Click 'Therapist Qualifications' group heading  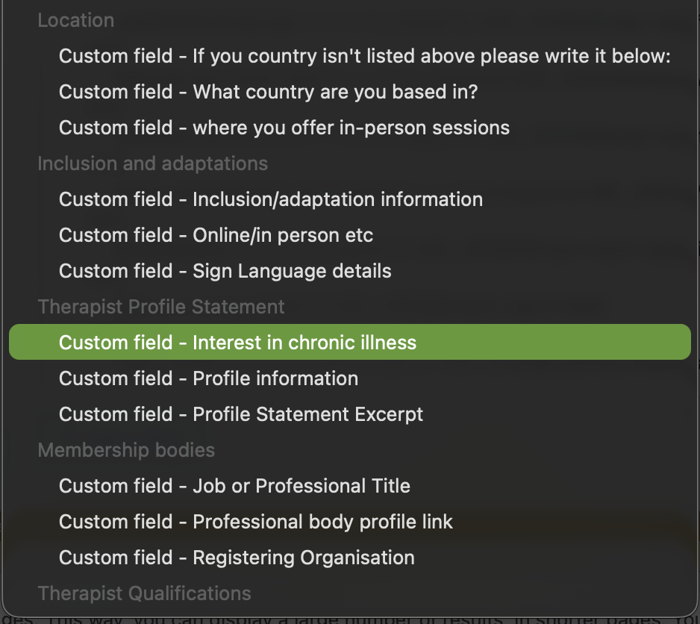coord(144,593)
